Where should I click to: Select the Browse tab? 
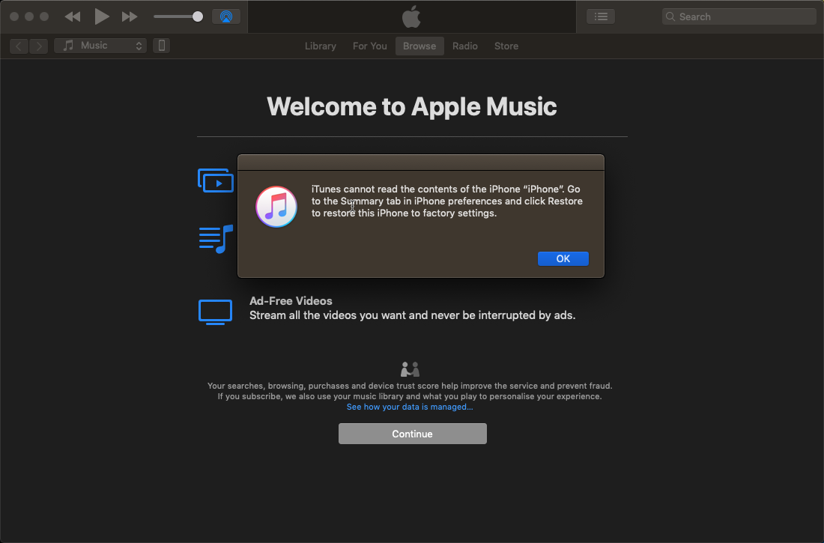(419, 46)
